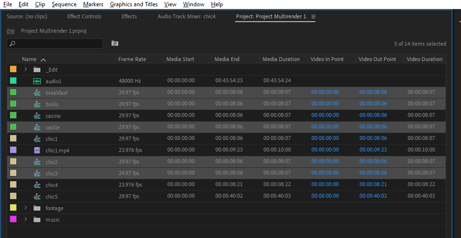
Task: Click the castle sequence icon
Action: click(x=37, y=127)
